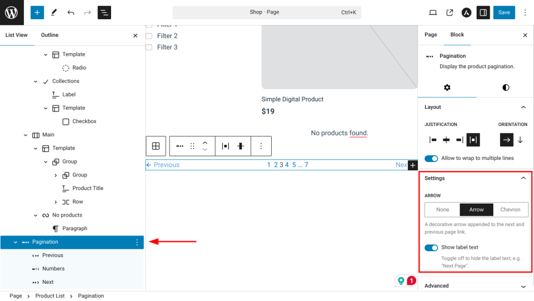The height and width of the screenshot is (301, 534).
Task: Switch to the Page sidebar tab
Action: tap(431, 35)
